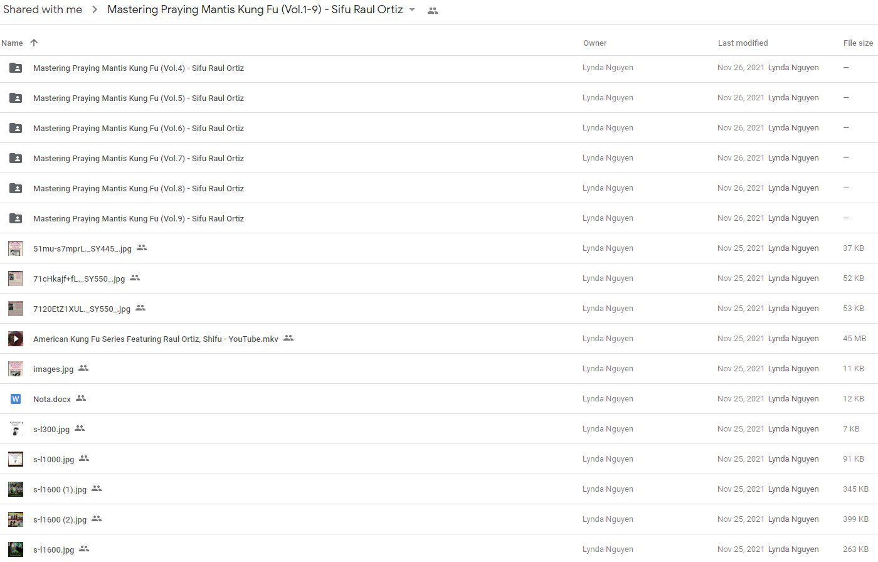Click the Vol.9 shared folder icon
This screenshot has height=562, width=878.
point(16,218)
